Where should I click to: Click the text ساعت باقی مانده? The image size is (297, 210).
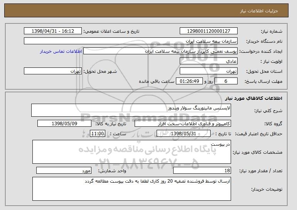pyautogui.click(x=157, y=81)
